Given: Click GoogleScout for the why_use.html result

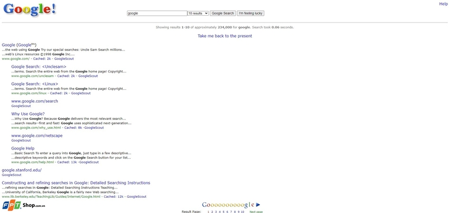Looking at the screenshot, I should click(94, 128).
